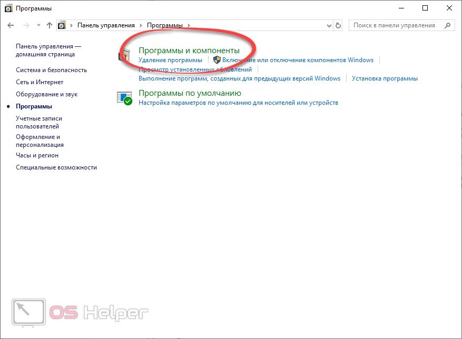
Task: Close the Программы window
Action: click(x=449, y=8)
